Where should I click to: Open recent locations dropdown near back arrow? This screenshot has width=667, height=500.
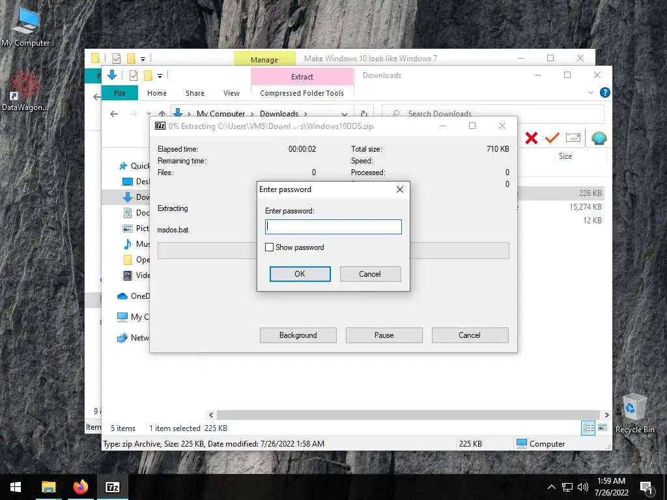149,113
